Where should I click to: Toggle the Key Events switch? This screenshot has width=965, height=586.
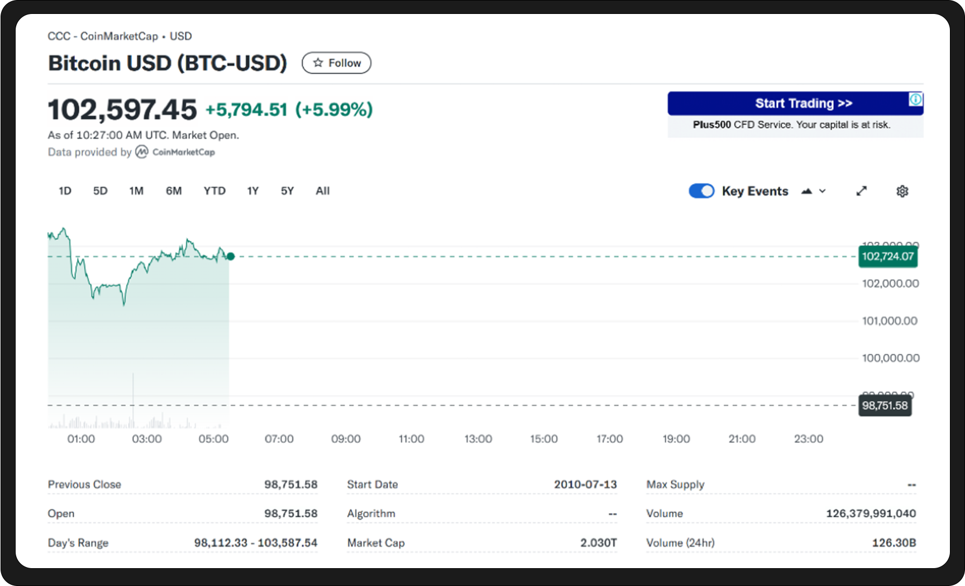pyautogui.click(x=701, y=191)
